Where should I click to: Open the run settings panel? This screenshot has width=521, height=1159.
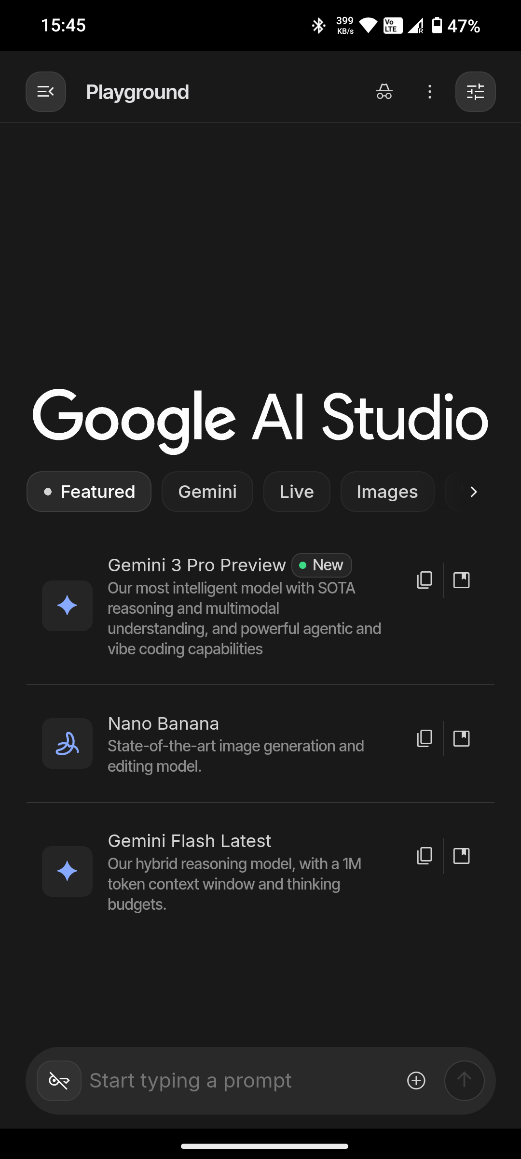475,92
